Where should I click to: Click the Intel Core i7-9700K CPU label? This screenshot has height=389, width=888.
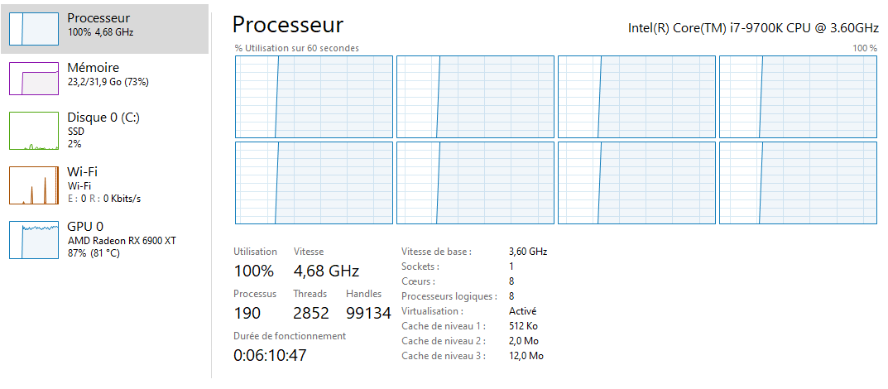752,27
